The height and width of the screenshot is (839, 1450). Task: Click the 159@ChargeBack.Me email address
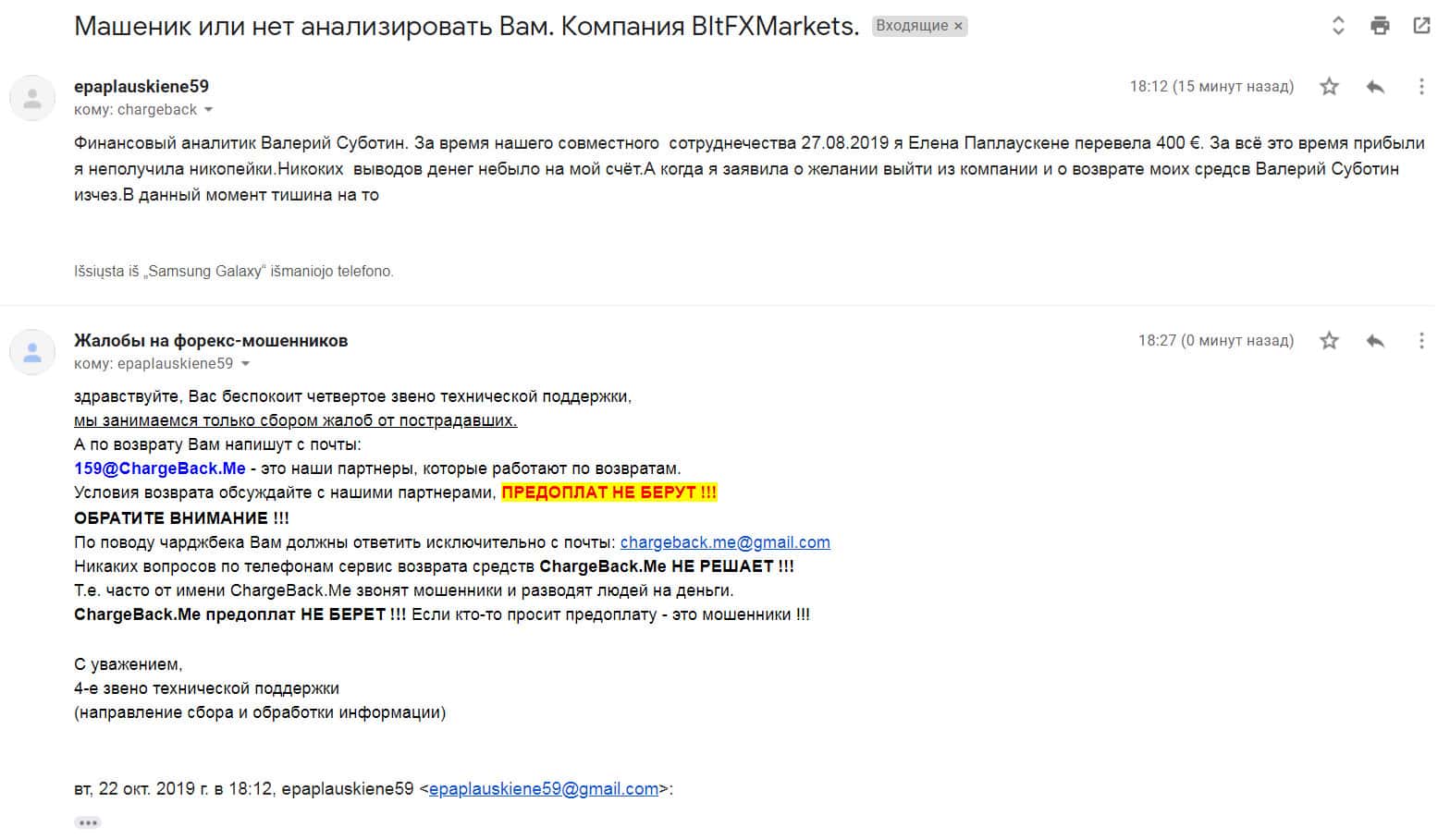pos(160,468)
